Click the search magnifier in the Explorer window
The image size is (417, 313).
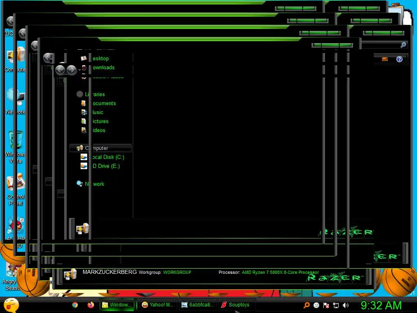[x=403, y=45]
